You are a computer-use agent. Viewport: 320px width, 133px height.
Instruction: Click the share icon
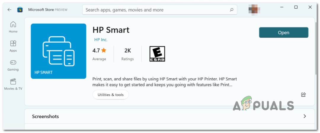click(303, 95)
